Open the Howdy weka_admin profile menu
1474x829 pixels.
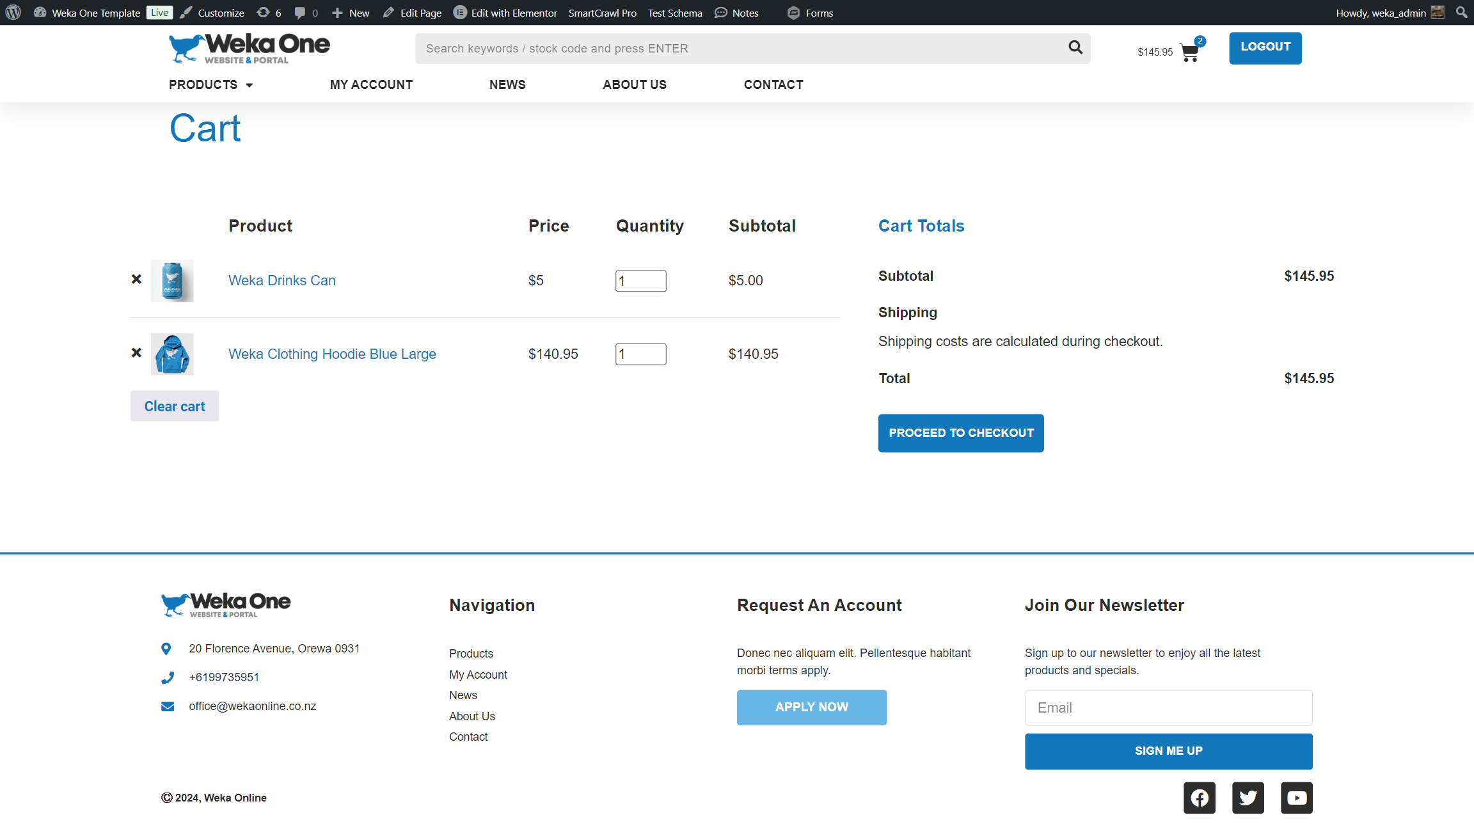1390,13
